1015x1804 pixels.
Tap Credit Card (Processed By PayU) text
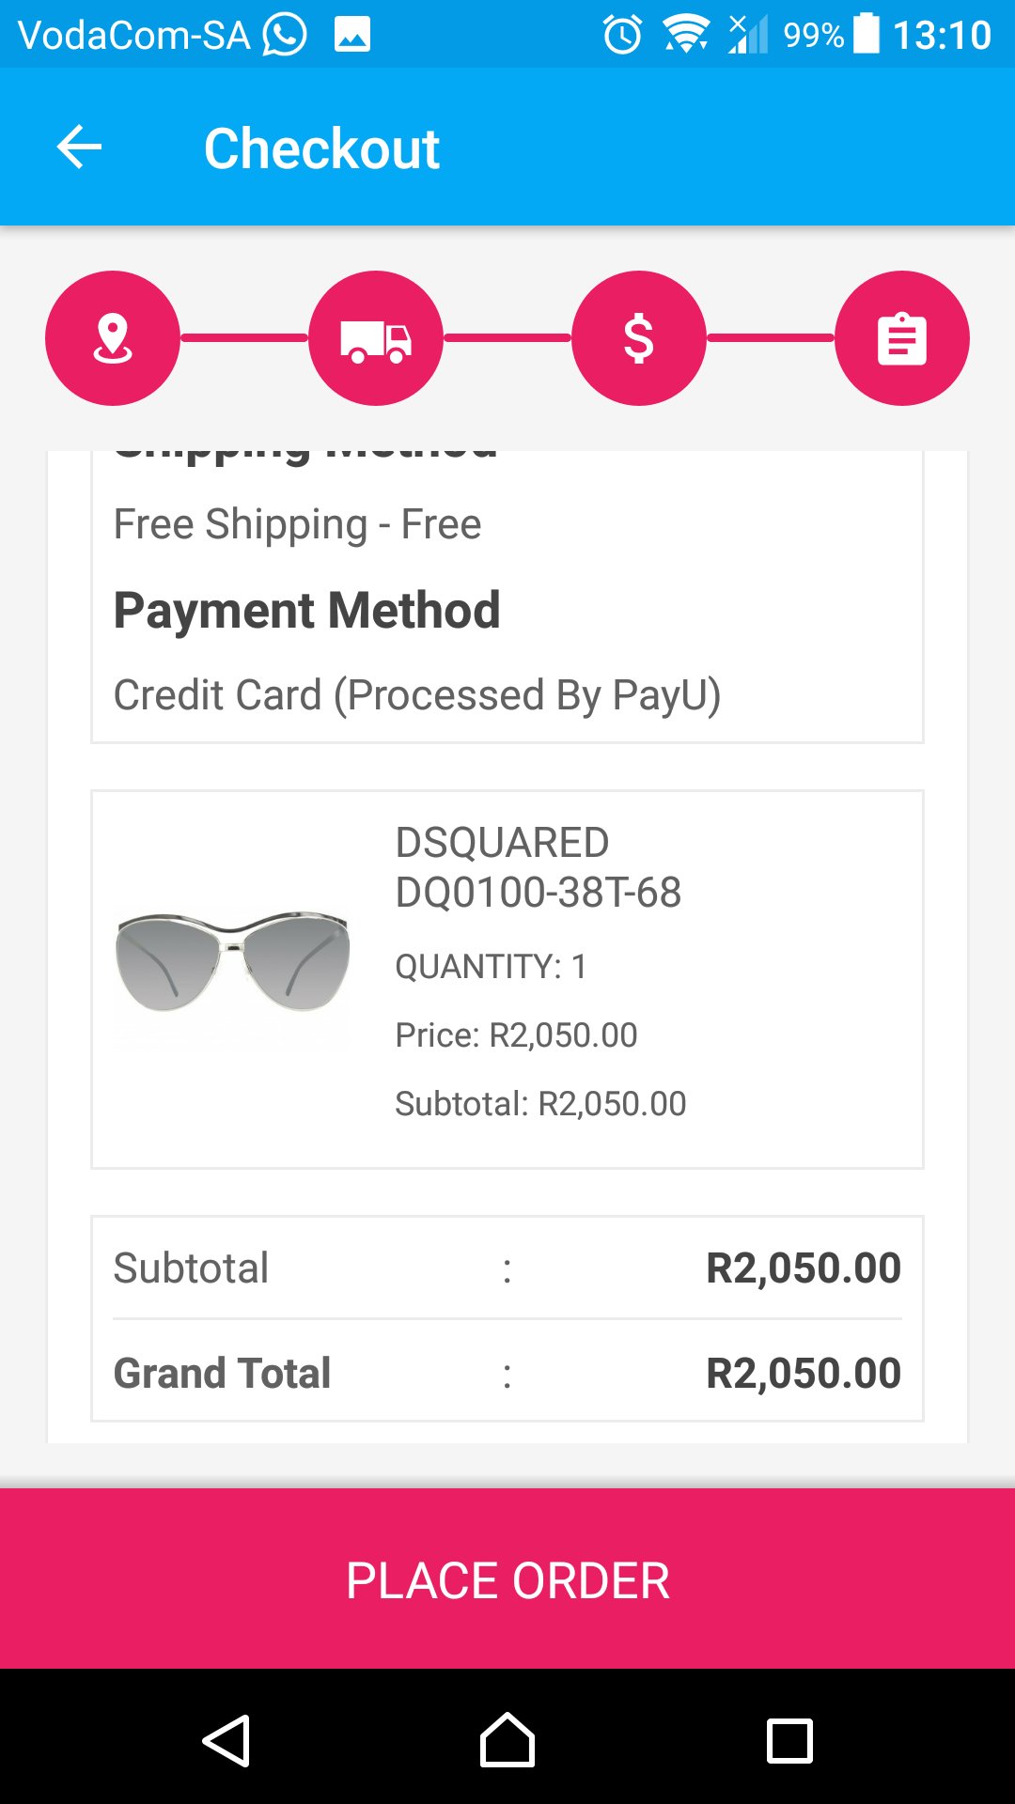click(416, 695)
